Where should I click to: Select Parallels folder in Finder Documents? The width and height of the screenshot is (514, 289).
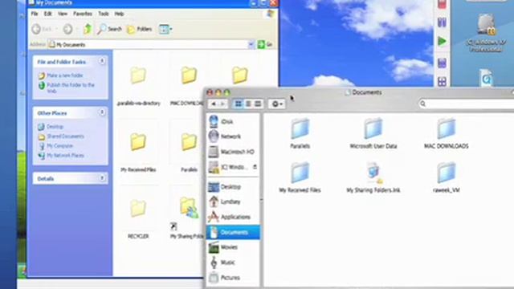300,134
